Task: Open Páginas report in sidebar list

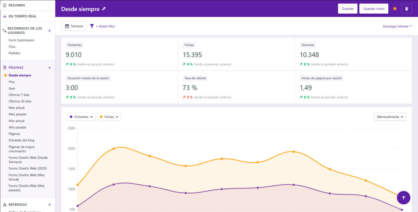Action: click(14, 134)
